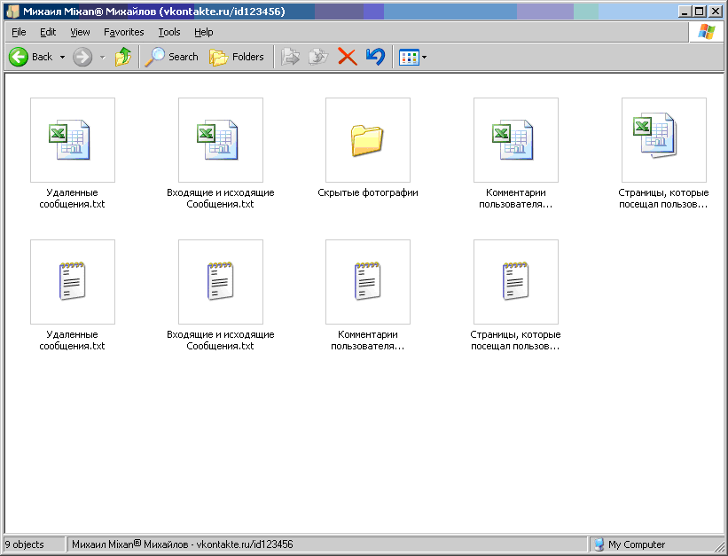This screenshot has height=556, width=728.
Task: Click the '9 objects' status bar text
Action: click(x=25, y=544)
